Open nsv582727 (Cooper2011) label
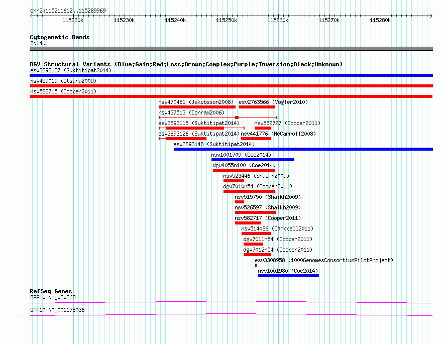This screenshot has width=447, height=344. (x=287, y=123)
